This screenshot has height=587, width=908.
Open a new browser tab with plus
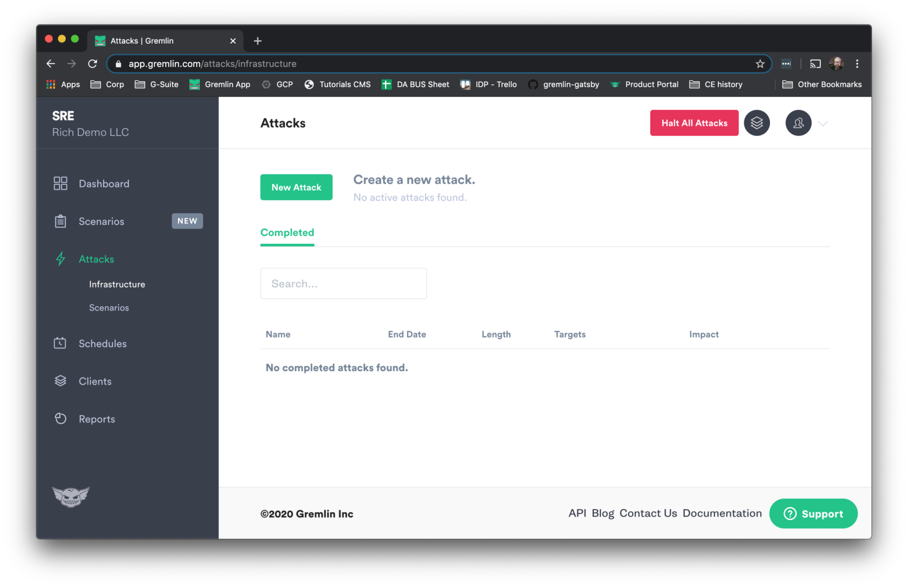[x=257, y=41]
